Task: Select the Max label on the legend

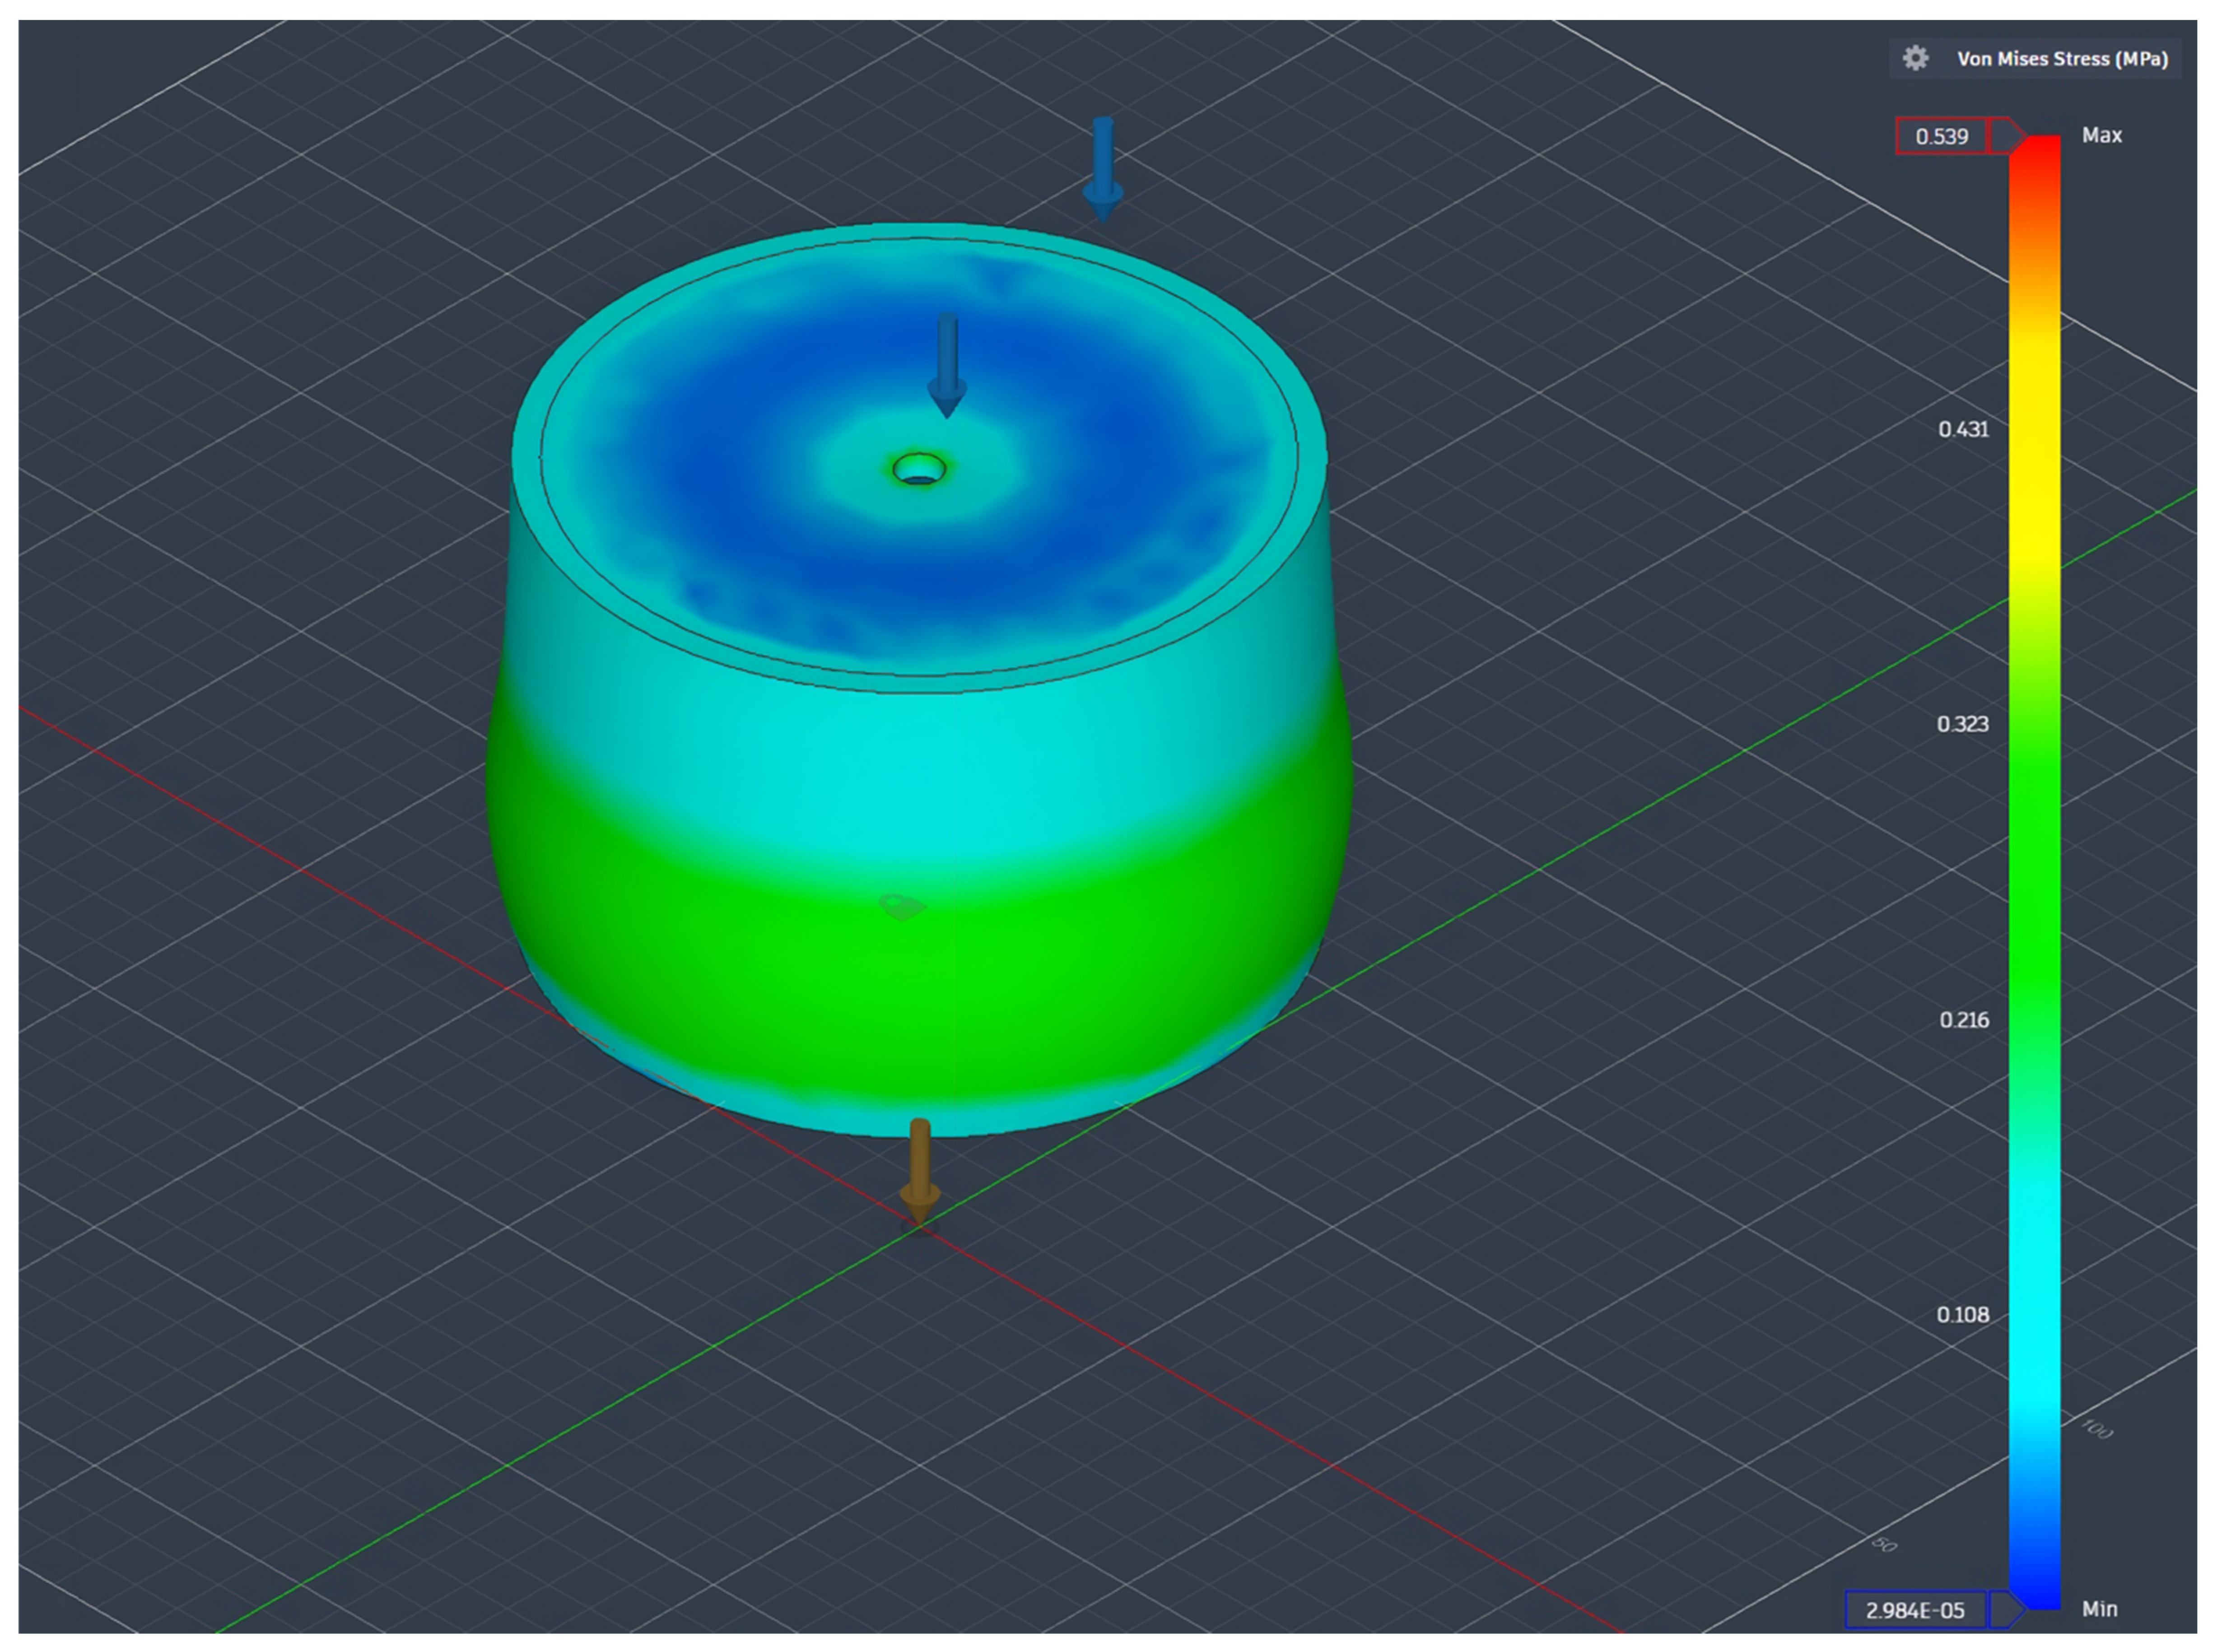Action: pos(2101,135)
